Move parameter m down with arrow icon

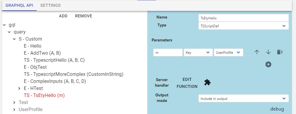pos(268,52)
